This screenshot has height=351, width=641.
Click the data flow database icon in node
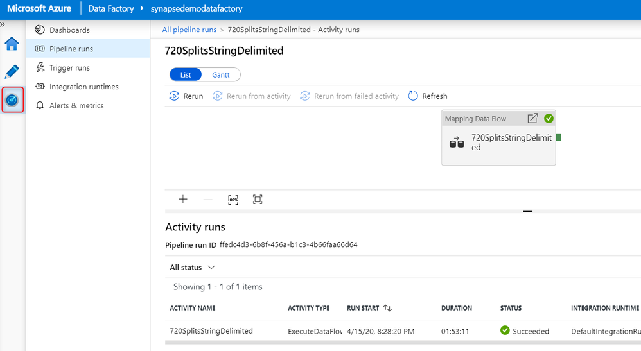tap(457, 142)
